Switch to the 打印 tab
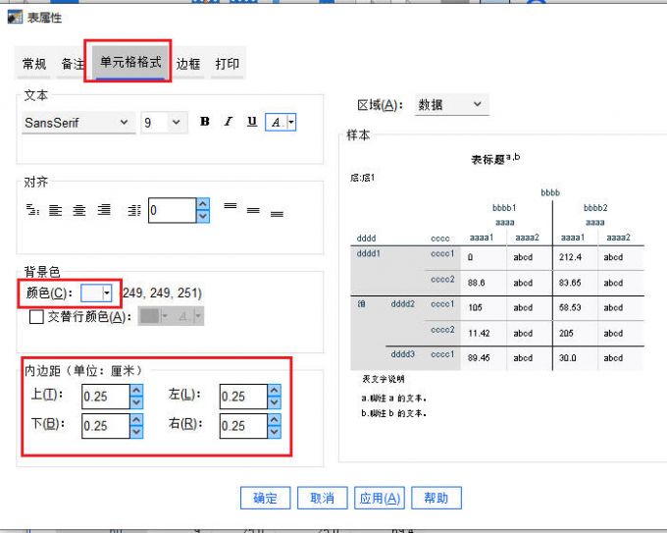Viewport: 667px width, 533px height. (227, 64)
